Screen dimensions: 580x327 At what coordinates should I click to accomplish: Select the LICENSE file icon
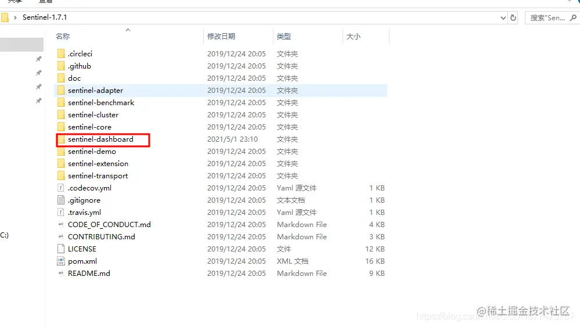point(61,249)
